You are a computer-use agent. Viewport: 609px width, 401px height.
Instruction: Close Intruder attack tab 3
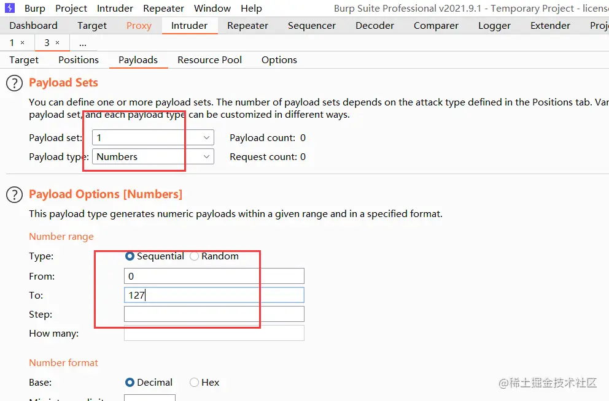[58, 43]
